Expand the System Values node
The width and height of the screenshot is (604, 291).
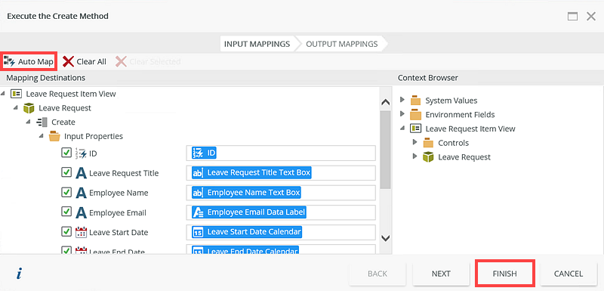tap(402, 100)
